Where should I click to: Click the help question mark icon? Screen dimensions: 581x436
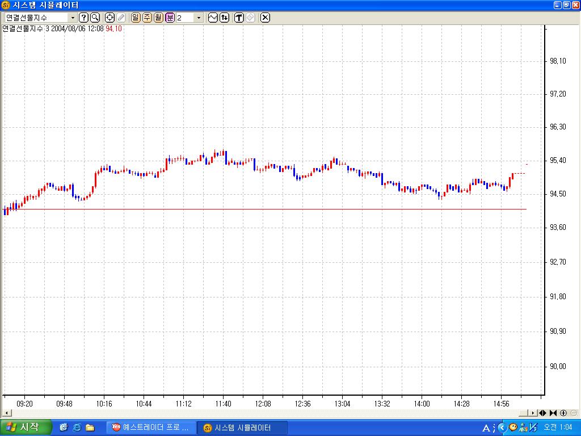[x=83, y=18]
